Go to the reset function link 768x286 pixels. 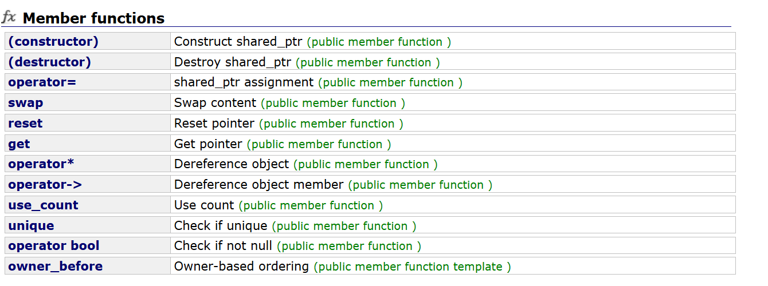coord(25,124)
